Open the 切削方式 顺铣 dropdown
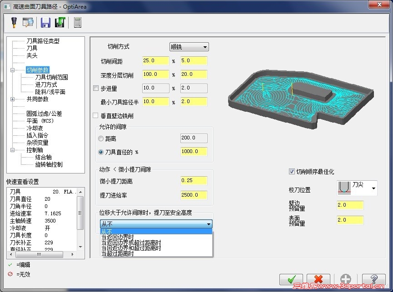Image resolution: width=393 pixels, height=292 pixels. tap(189, 47)
